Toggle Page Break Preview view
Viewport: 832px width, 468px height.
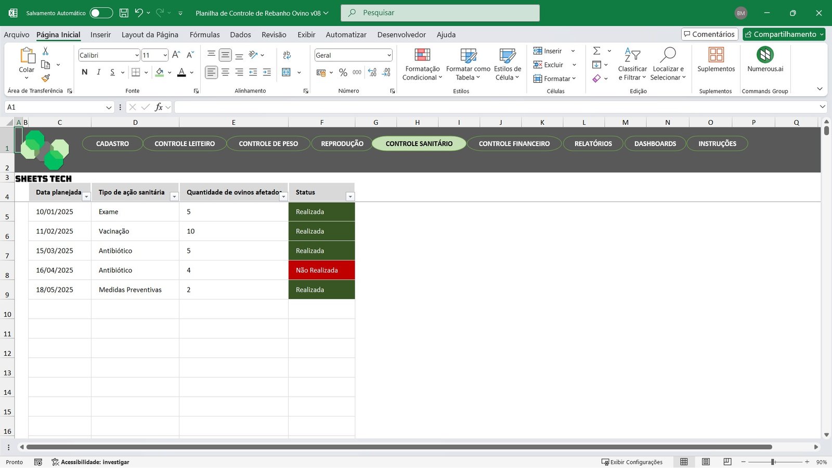tap(727, 462)
